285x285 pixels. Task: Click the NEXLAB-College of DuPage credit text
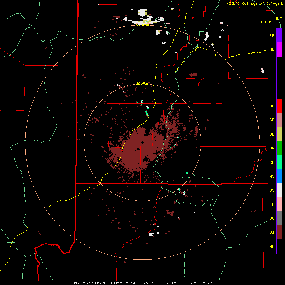pyautogui.click(x=253, y=3)
